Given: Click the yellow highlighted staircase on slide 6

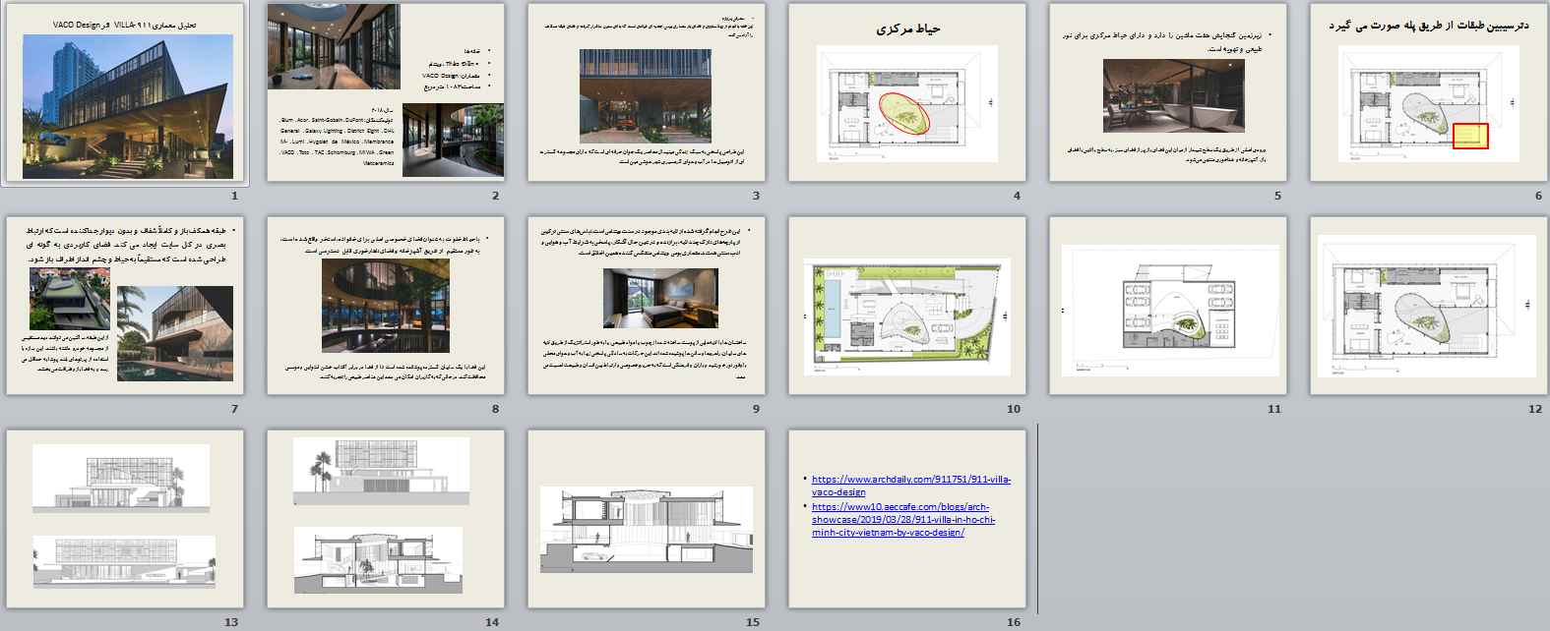Looking at the screenshot, I should coord(1470,136).
